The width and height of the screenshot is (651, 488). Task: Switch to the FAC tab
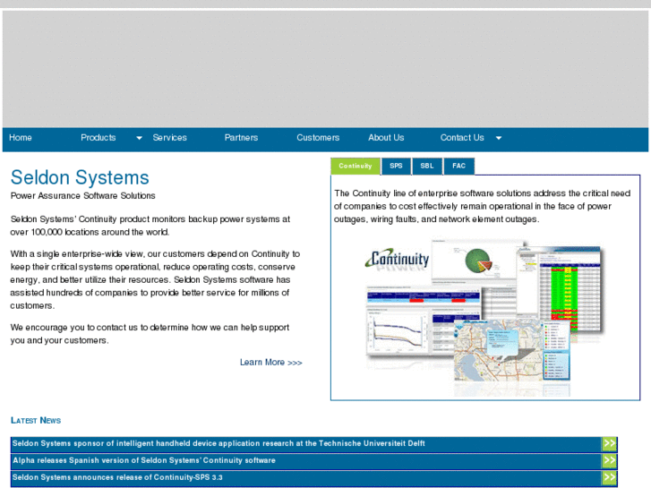point(458,167)
